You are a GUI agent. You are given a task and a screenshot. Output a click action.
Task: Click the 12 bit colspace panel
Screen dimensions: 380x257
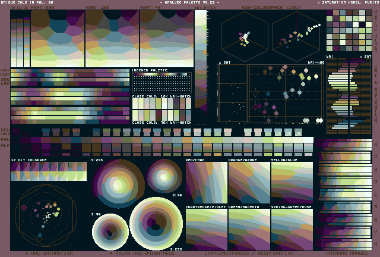pos(48,171)
